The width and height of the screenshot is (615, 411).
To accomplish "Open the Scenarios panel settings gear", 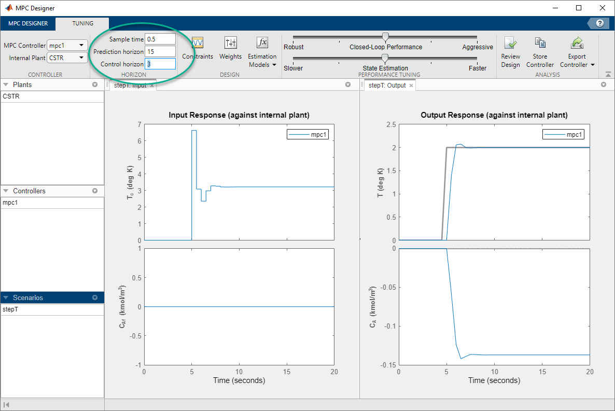I will click(95, 297).
